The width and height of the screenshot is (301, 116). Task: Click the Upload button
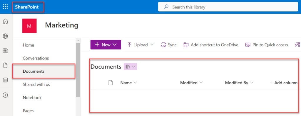141,45
